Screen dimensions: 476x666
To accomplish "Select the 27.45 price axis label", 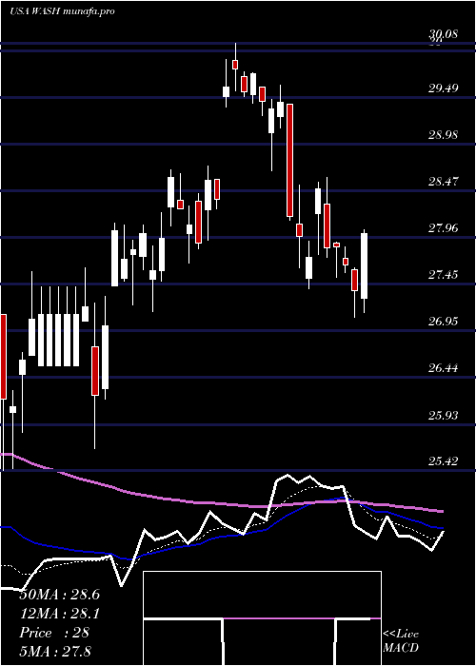I will (x=444, y=275).
